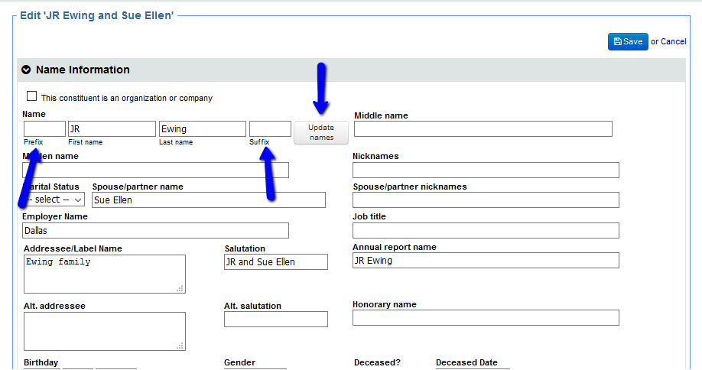This screenshot has width=702, height=370.
Task: Click the 'Edit JR Ewing and Sue Ellen' title
Action: click(x=96, y=15)
